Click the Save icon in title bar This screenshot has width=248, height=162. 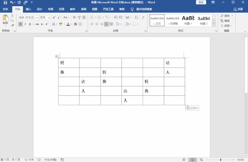coord(5,2)
